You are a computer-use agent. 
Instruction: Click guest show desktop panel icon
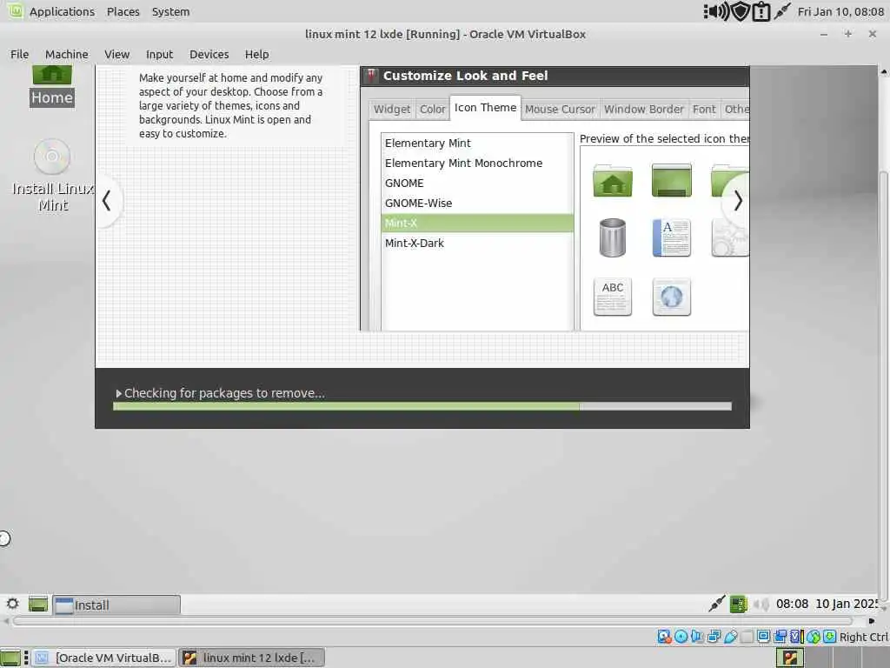[x=38, y=605]
